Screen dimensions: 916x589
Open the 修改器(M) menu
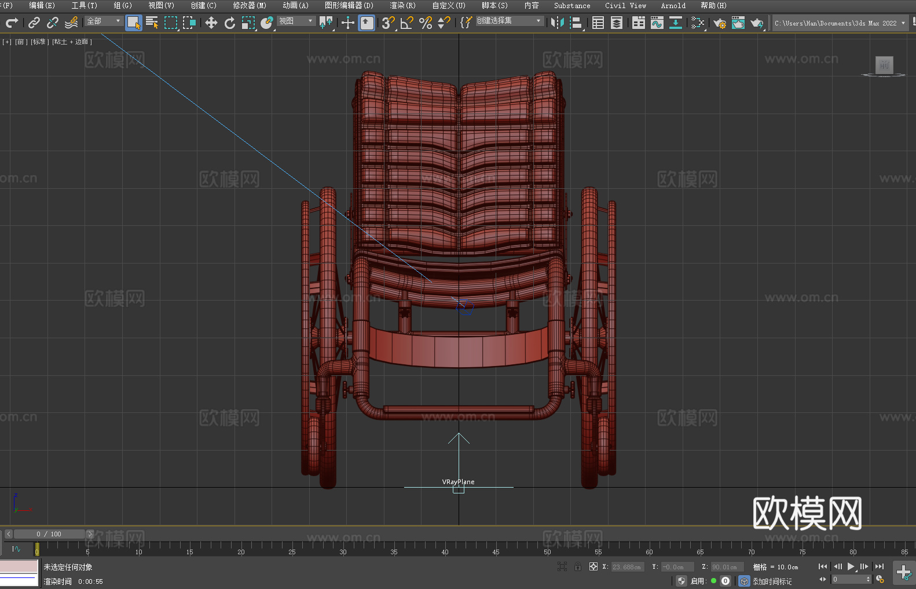[250, 6]
